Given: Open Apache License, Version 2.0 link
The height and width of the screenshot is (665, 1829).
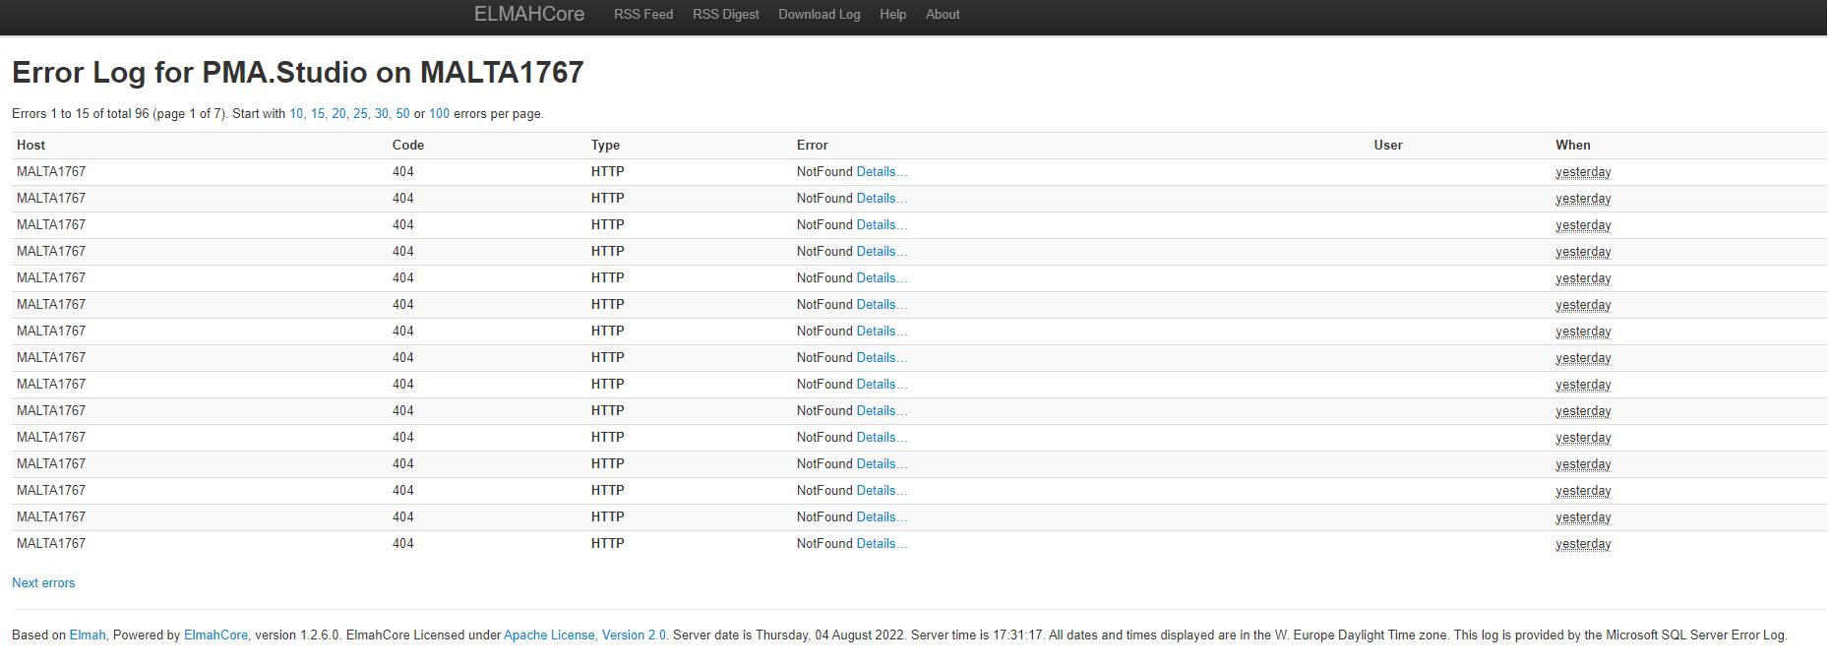Looking at the screenshot, I should coord(584,635).
